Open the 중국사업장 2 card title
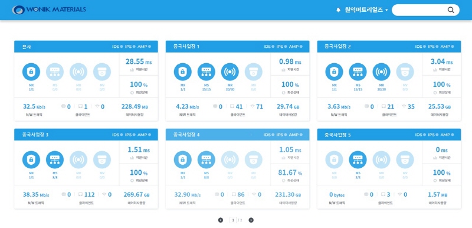This screenshot has width=472, height=228. (337, 47)
